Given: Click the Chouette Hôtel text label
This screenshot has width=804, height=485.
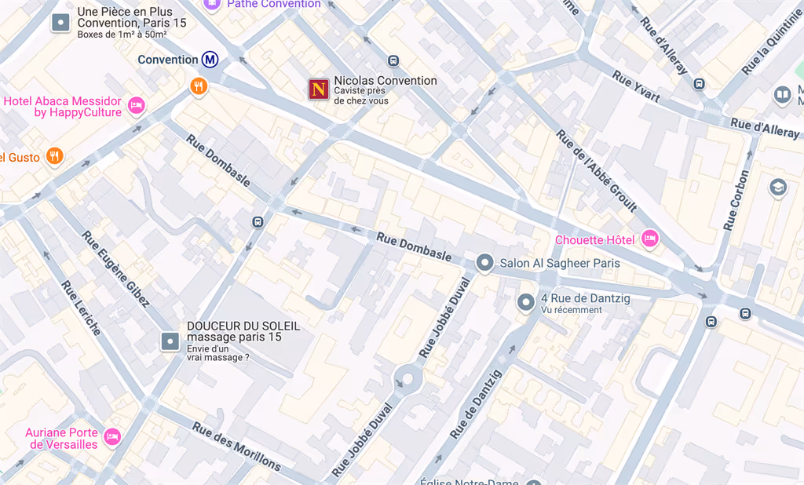Looking at the screenshot, I should tap(594, 240).
